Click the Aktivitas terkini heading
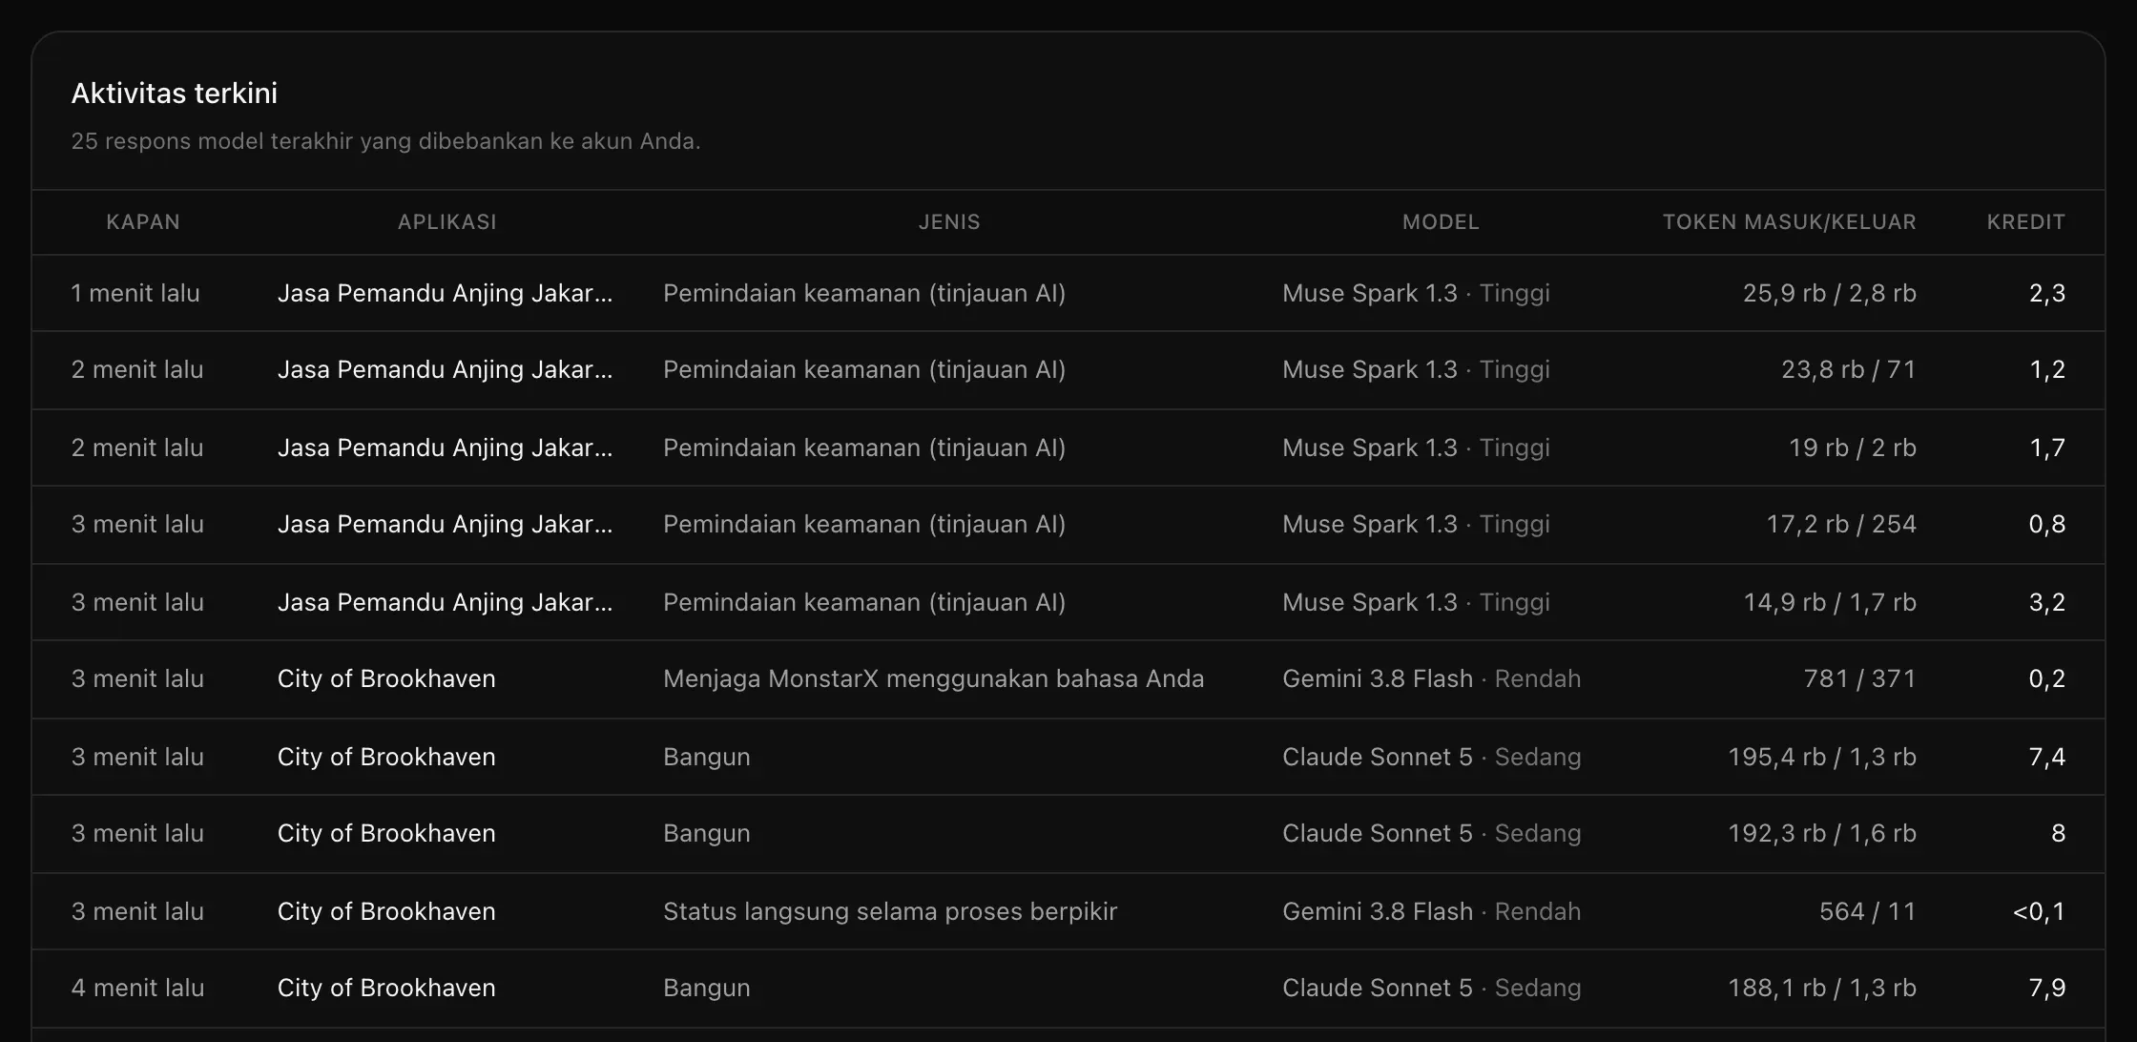Viewport: 2137px width, 1042px height. [x=175, y=94]
